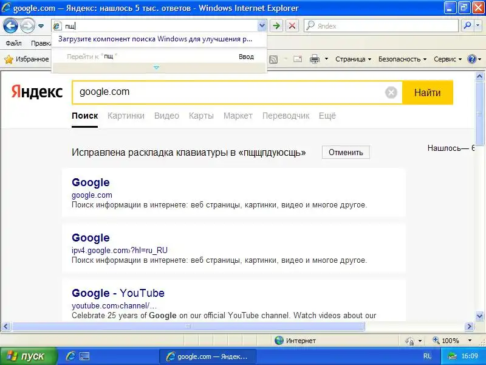
Task: Open the Безопасность menu
Action: [402, 59]
